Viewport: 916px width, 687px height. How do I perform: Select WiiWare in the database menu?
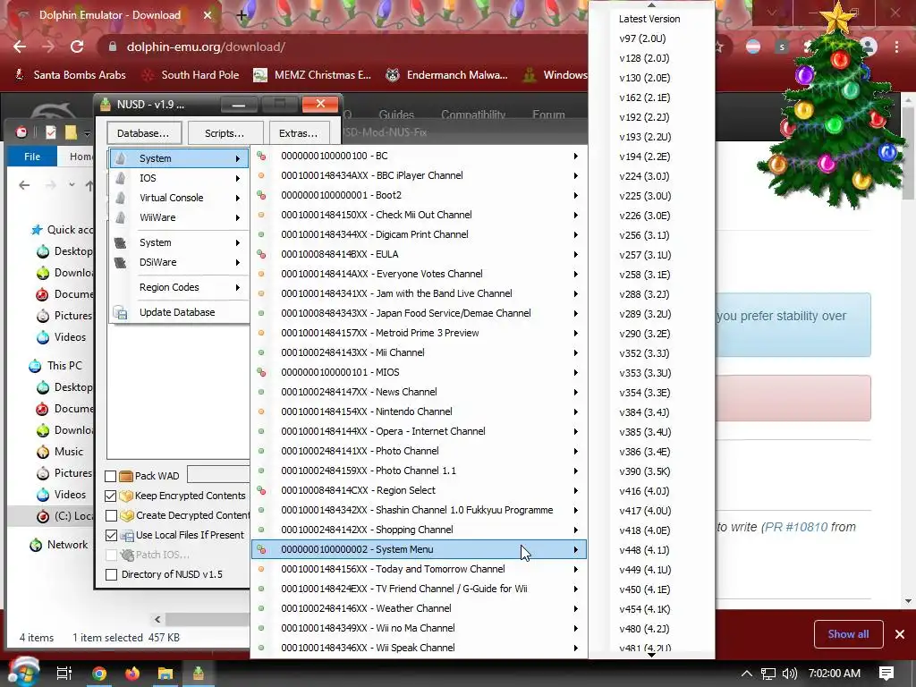tap(179, 217)
